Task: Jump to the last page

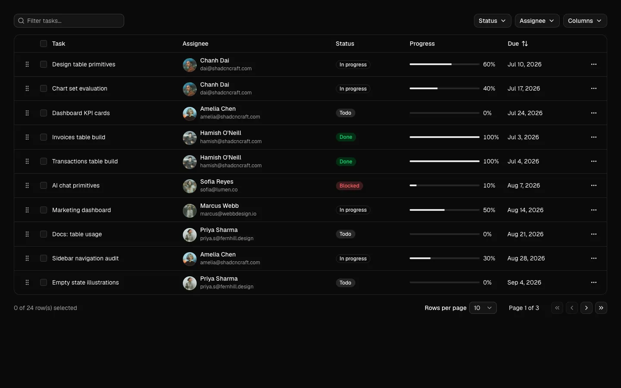Action: [601, 308]
